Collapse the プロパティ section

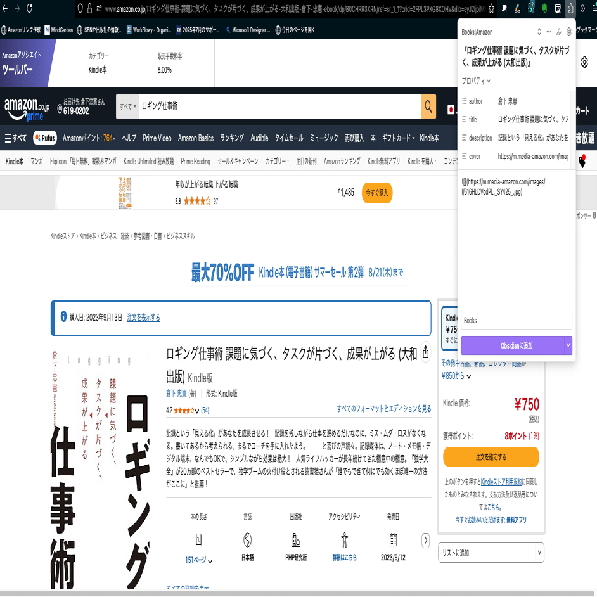pyautogui.click(x=476, y=80)
